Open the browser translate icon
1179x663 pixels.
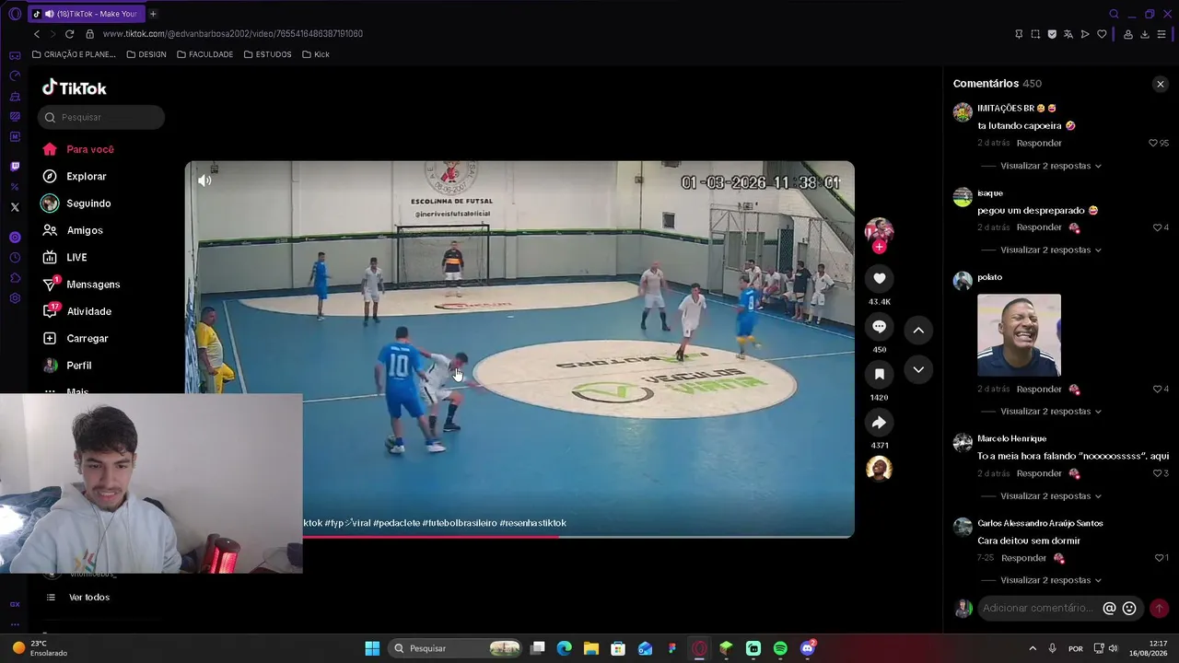tap(1068, 34)
